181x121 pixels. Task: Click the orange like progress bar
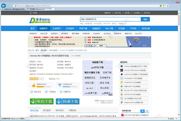[x=44, y=87]
